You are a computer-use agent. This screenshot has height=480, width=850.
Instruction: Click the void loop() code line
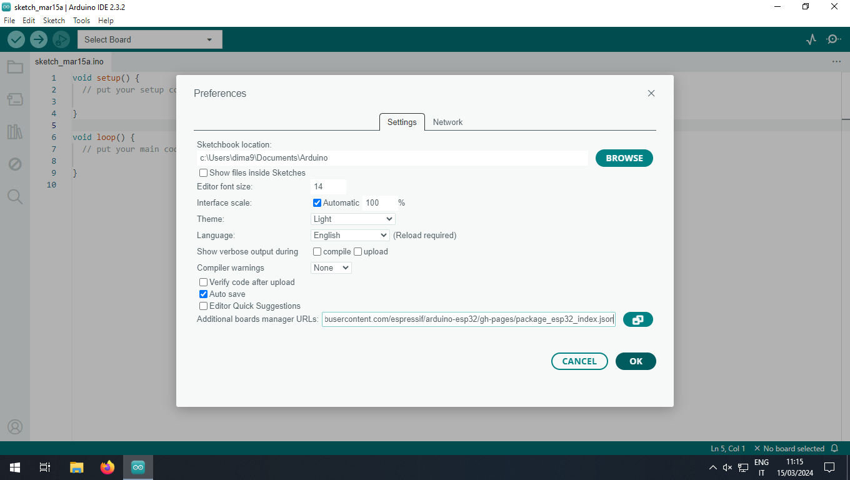(104, 137)
